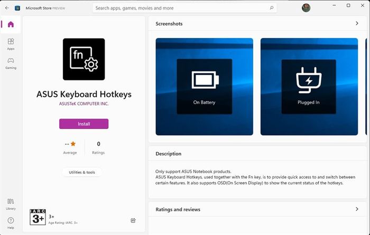Go back using the back arrow
This screenshot has width=370, height=235.
click(x=7, y=8)
